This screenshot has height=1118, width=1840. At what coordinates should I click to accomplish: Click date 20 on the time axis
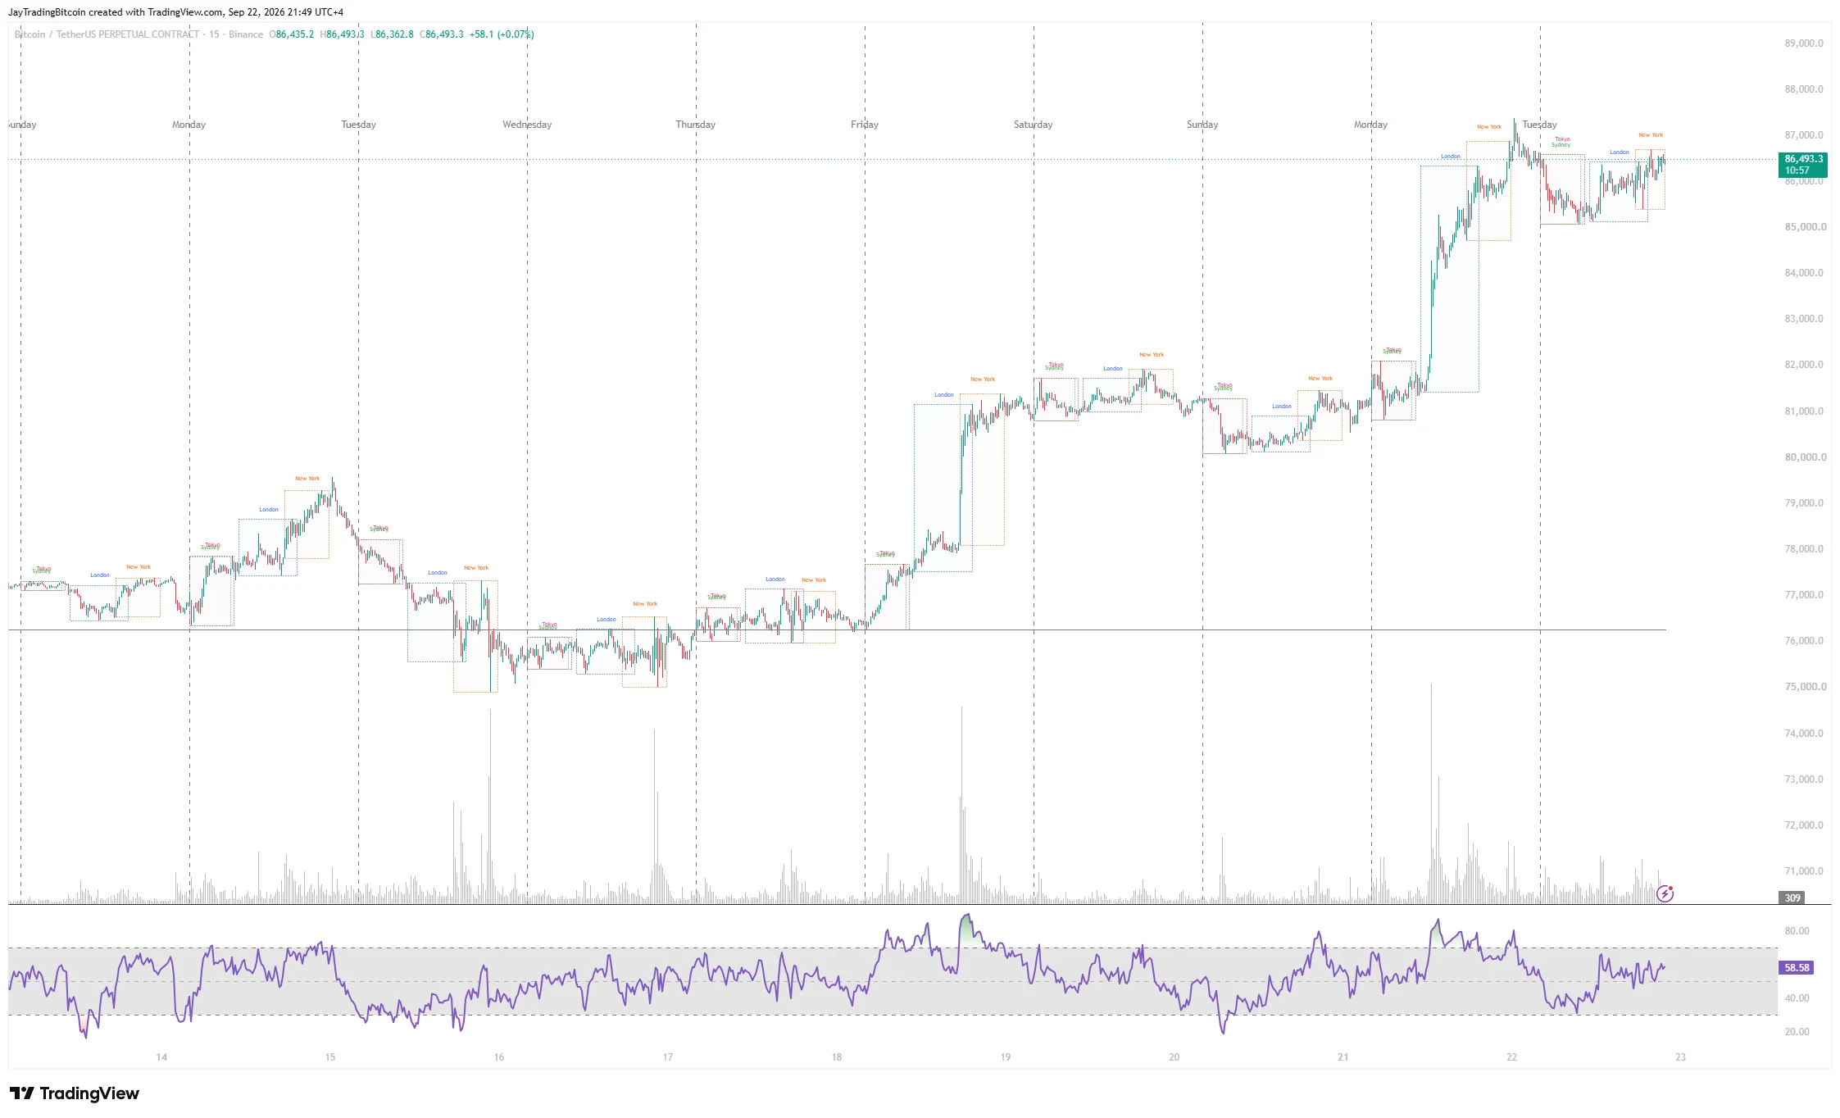[x=1174, y=1057]
